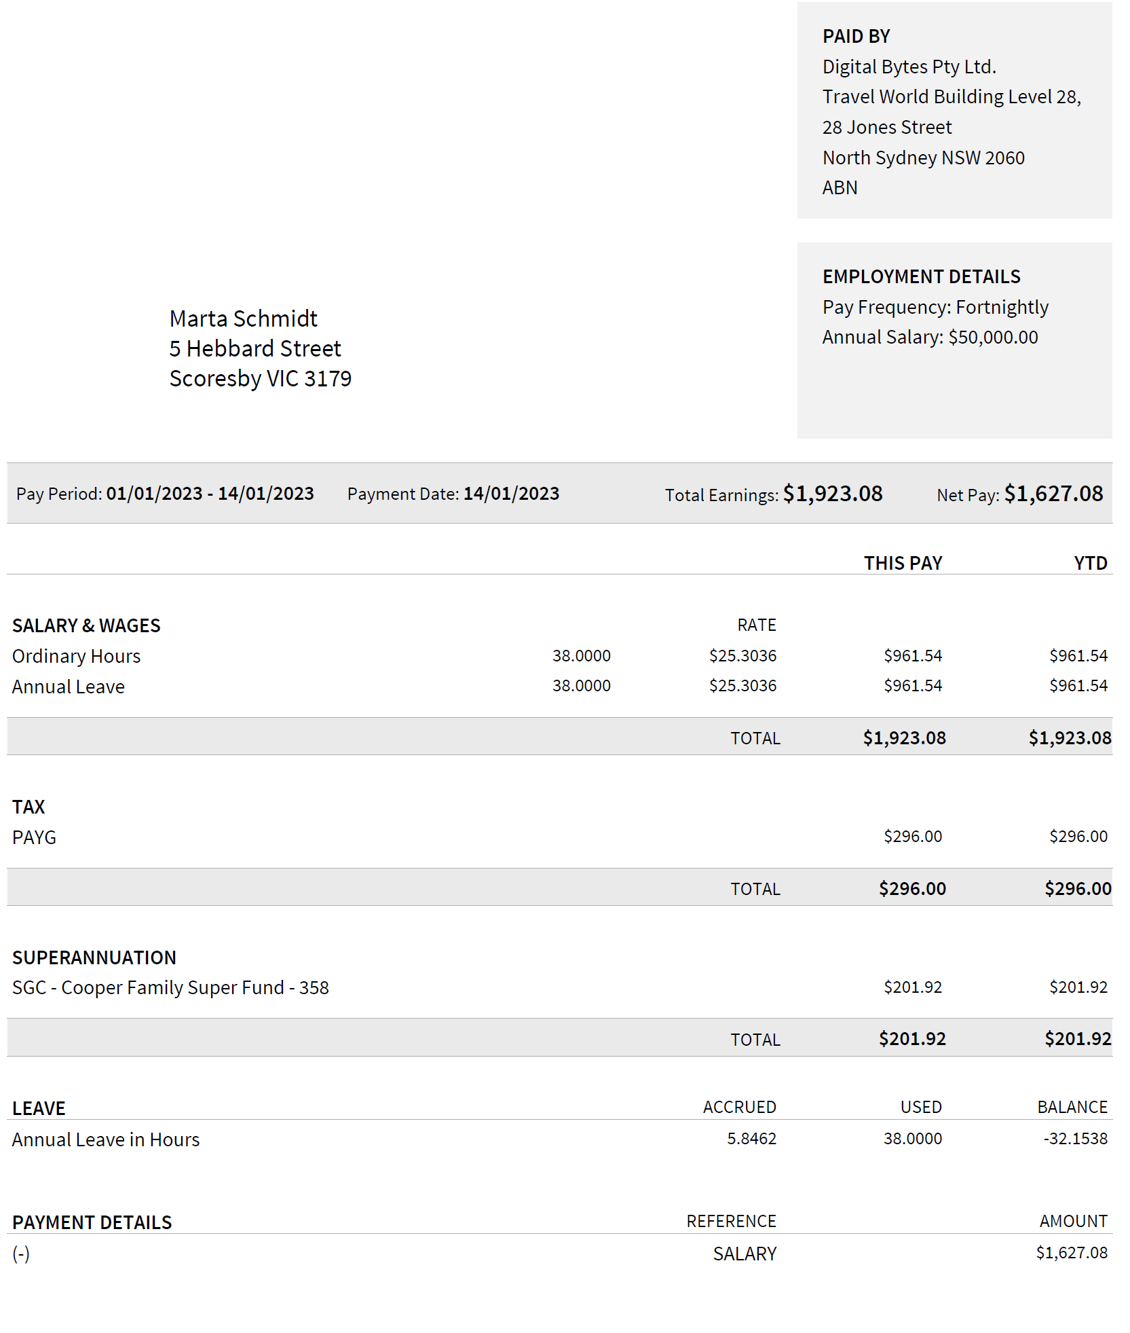Click the Net Pay amount in summary bar

pyautogui.click(x=1053, y=494)
